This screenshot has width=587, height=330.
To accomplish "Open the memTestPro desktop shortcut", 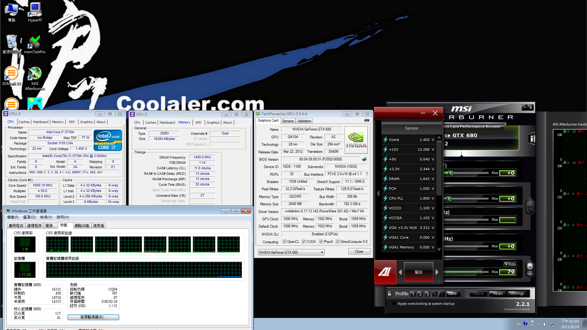I will (x=35, y=45).
